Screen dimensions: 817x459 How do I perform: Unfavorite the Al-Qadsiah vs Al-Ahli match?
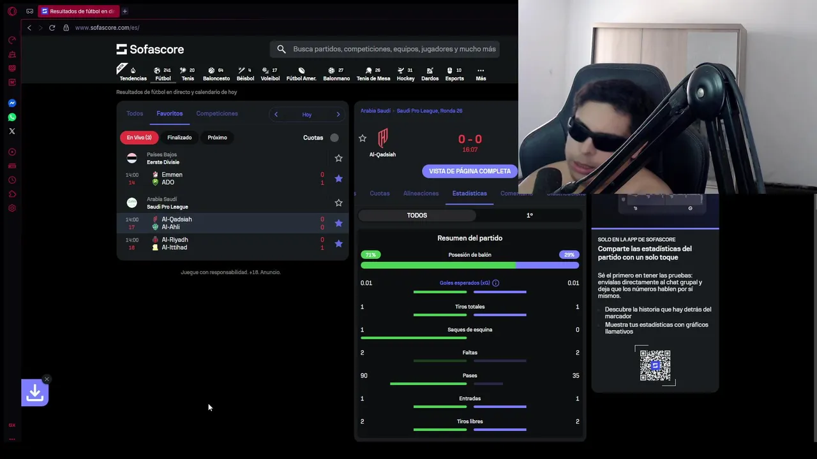pos(339,223)
